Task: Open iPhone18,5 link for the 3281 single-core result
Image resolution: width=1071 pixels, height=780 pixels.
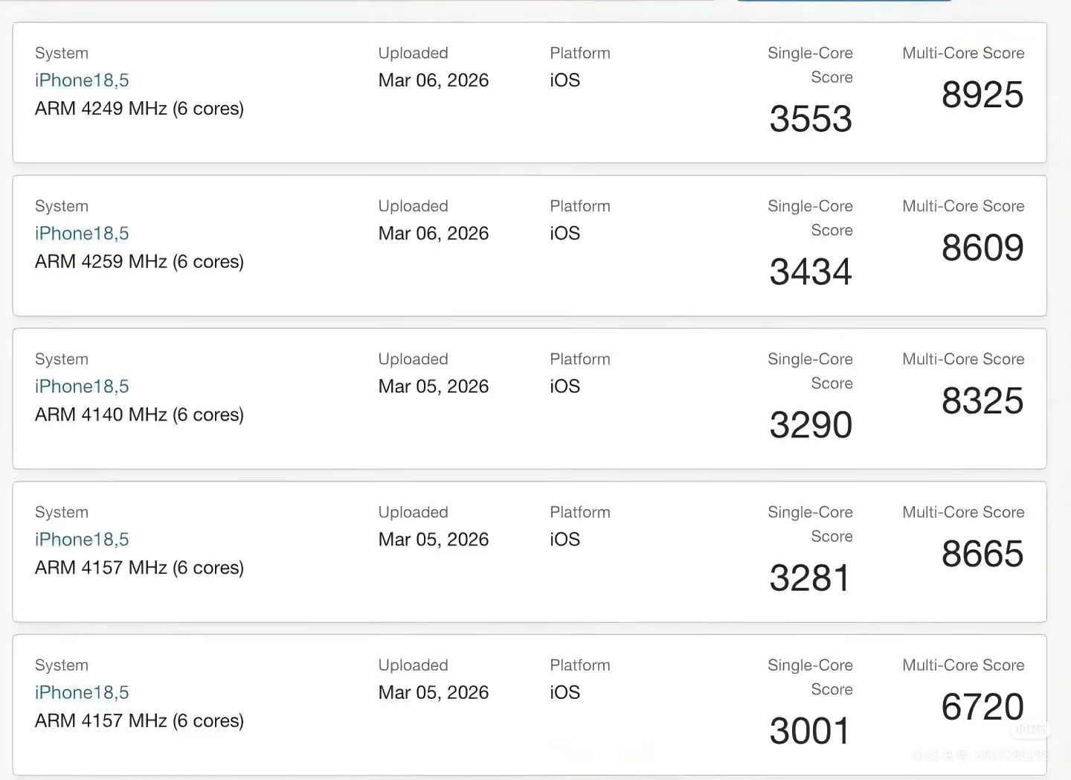Action: [x=82, y=540]
